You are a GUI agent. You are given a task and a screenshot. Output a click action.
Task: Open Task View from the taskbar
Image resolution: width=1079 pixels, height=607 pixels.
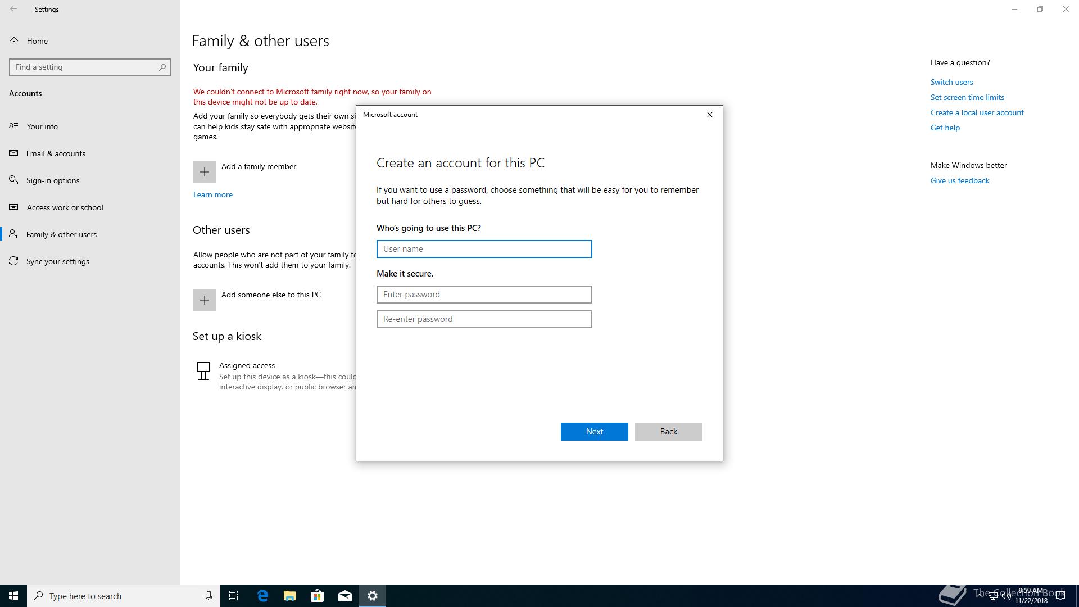click(x=234, y=596)
